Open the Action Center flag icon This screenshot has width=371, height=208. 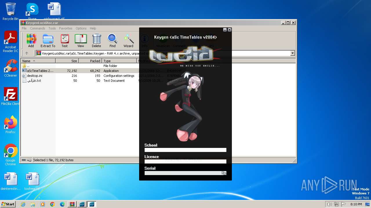point(343,204)
